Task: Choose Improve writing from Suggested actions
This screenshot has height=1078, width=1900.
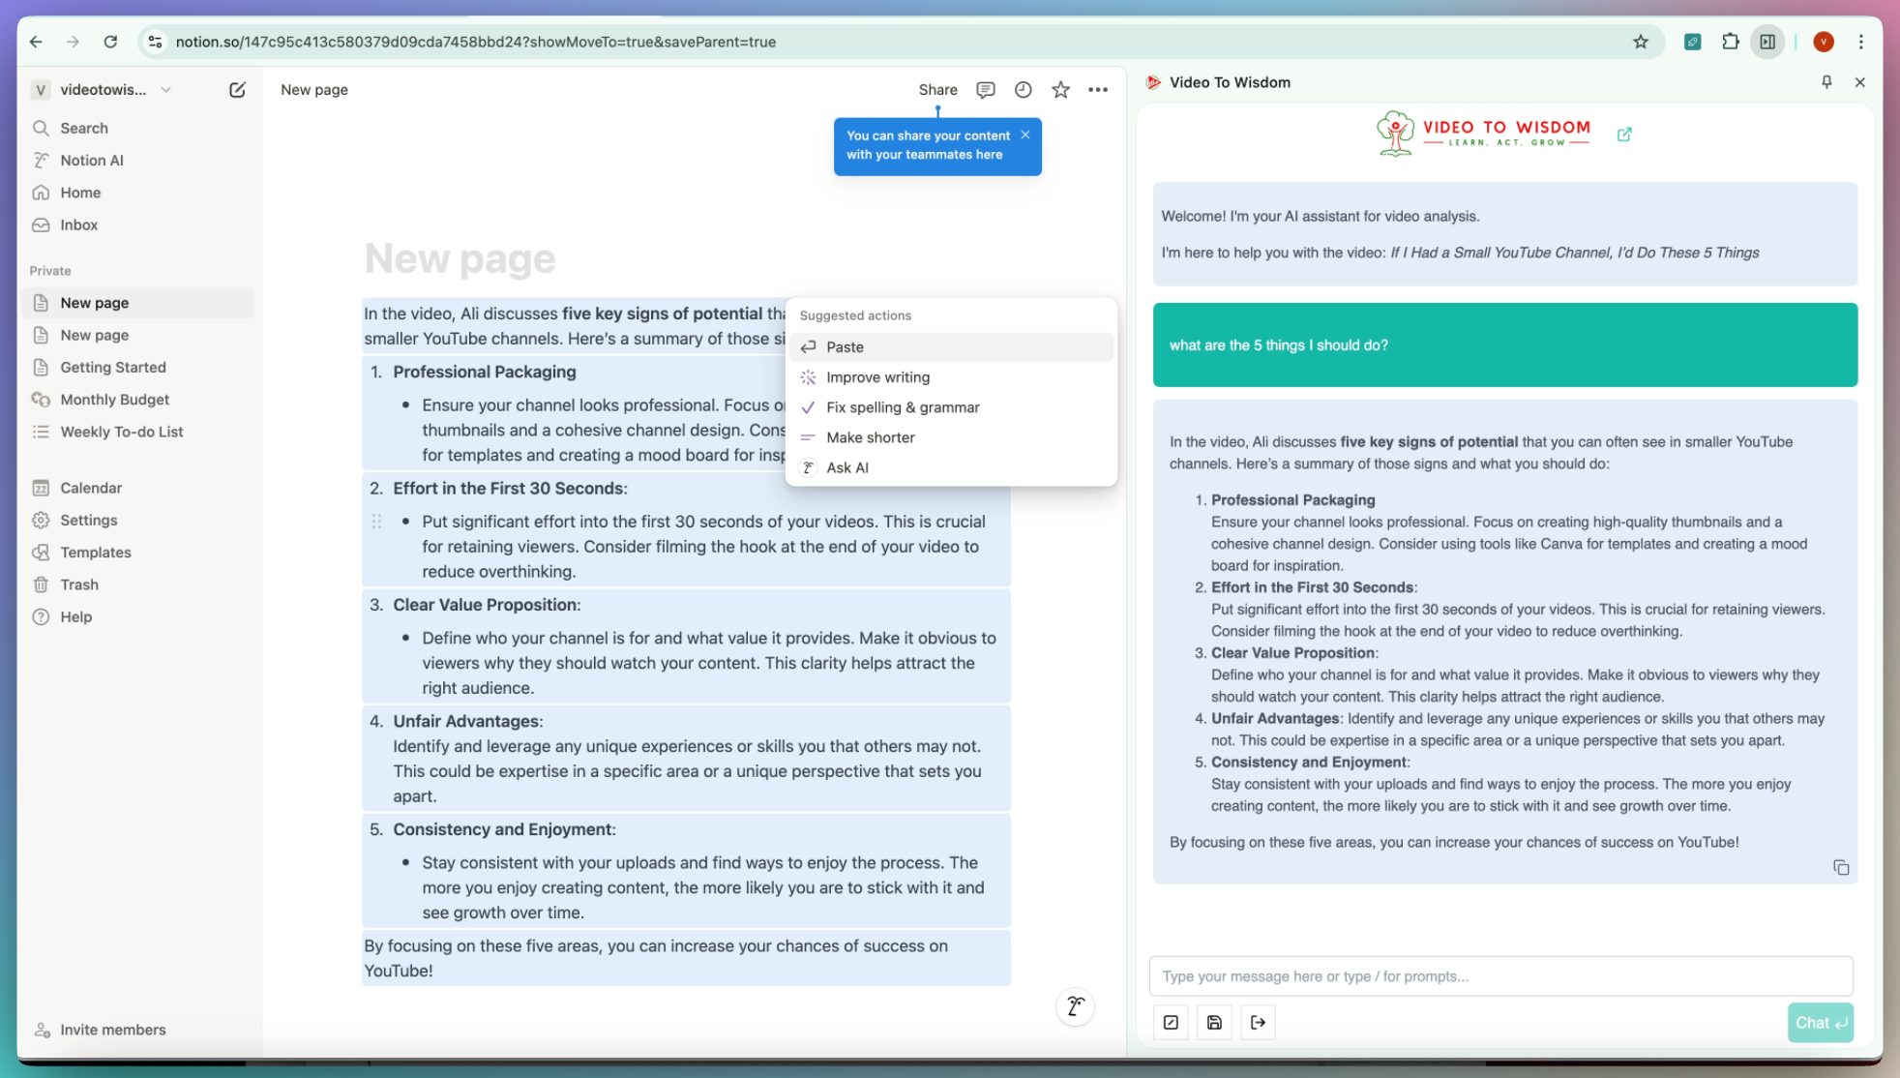Action: tap(951, 377)
